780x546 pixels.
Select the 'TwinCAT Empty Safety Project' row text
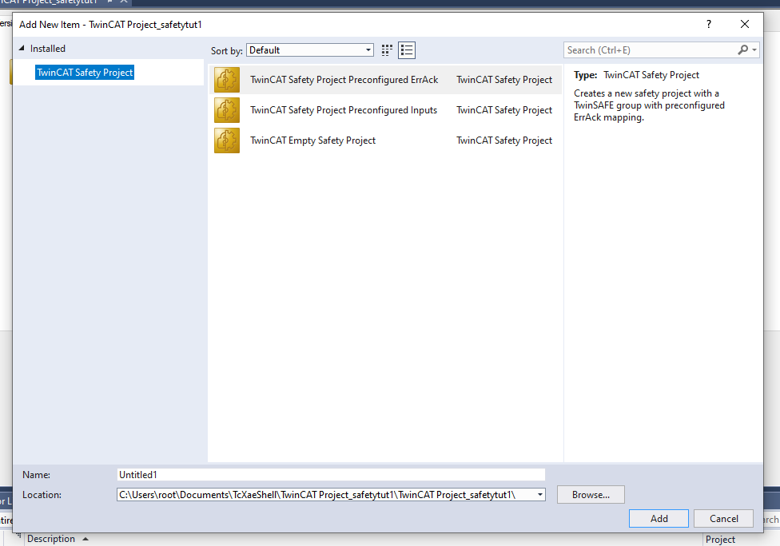pyautogui.click(x=313, y=140)
